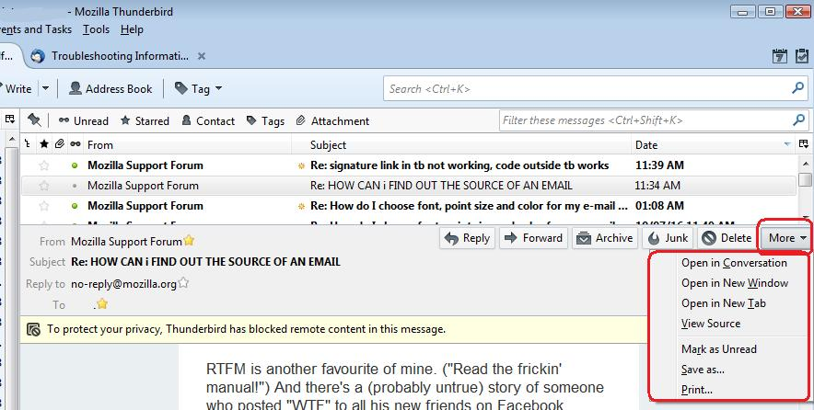Open the More actions dropdown

coord(785,238)
